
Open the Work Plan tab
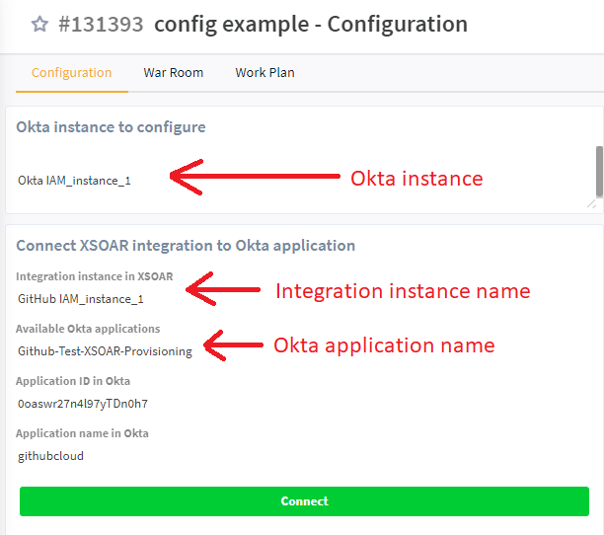(264, 72)
